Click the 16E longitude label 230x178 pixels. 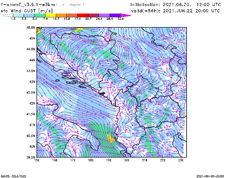coord(55,160)
